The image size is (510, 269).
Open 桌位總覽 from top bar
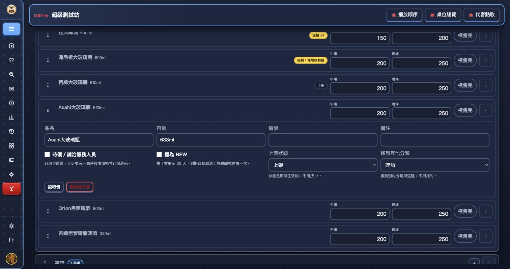point(443,15)
